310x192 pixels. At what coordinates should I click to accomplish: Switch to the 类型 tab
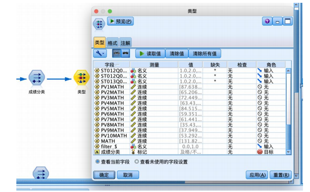(99, 42)
